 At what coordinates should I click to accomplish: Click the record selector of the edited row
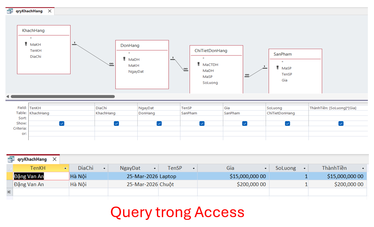[x=9, y=176]
